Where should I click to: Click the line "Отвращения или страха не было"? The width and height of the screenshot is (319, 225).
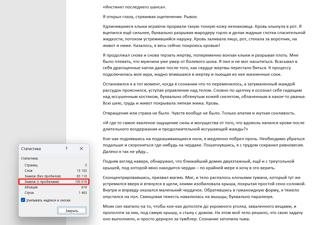click(x=199, y=113)
